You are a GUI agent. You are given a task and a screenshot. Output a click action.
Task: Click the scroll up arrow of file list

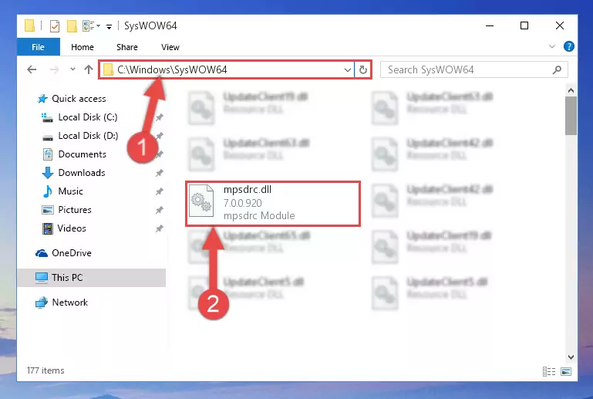[571, 90]
